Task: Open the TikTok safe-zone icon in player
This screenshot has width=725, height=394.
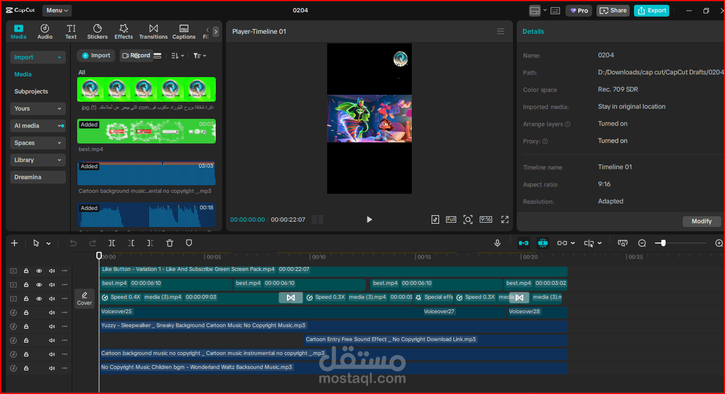Action: click(x=435, y=219)
